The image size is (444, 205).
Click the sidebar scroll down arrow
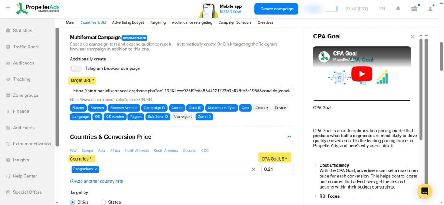[58, 202]
